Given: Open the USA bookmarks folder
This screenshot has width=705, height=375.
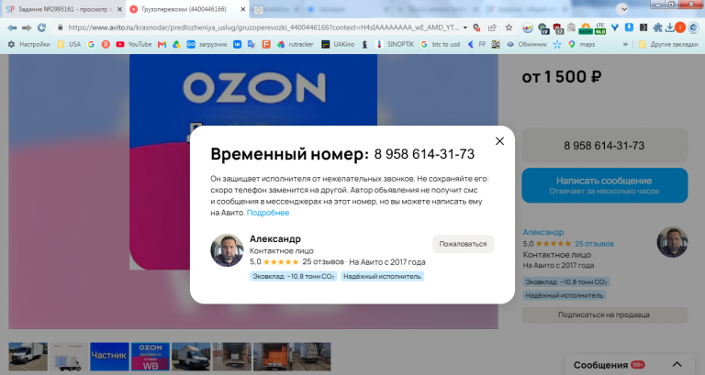Looking at the screenshot, I should 69,44.
